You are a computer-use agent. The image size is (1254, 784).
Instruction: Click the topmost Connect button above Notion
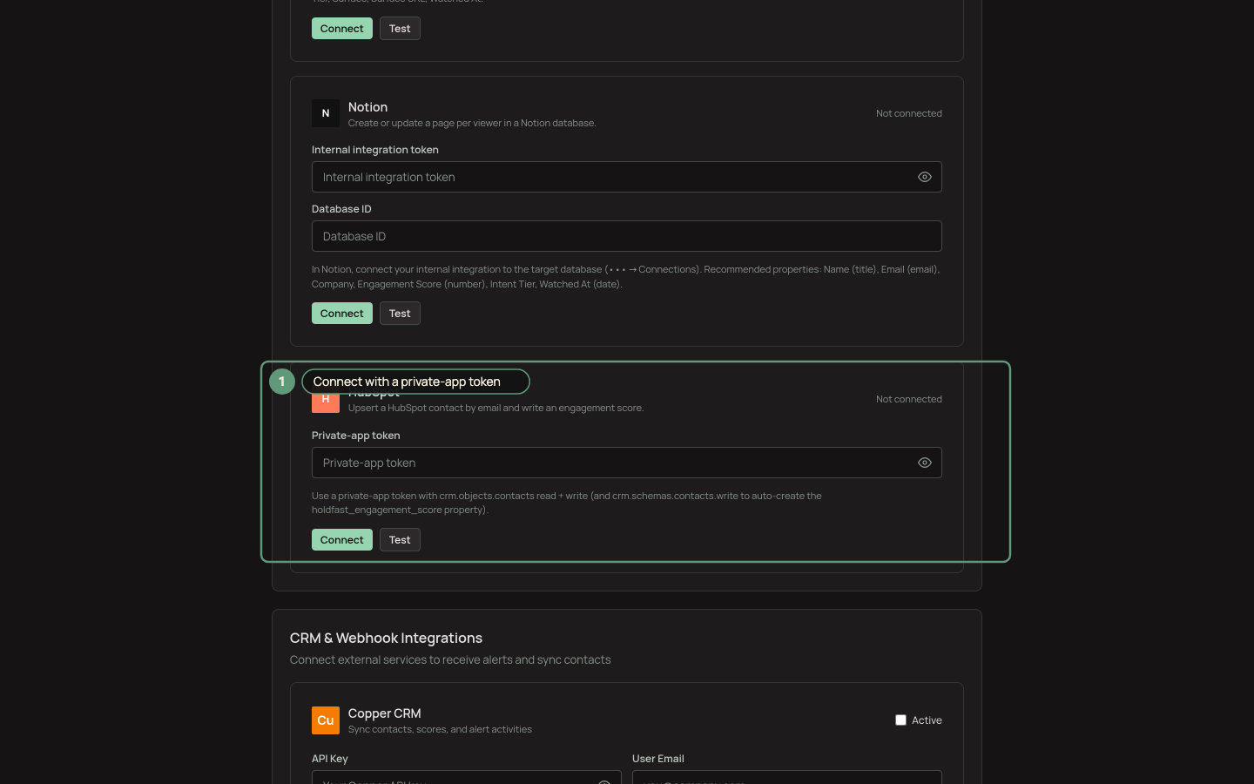point(342,29)
